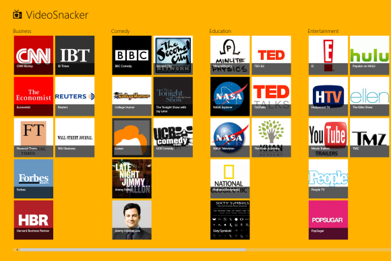
Task: Choose the TED-Ed tile
Action: 271,55
